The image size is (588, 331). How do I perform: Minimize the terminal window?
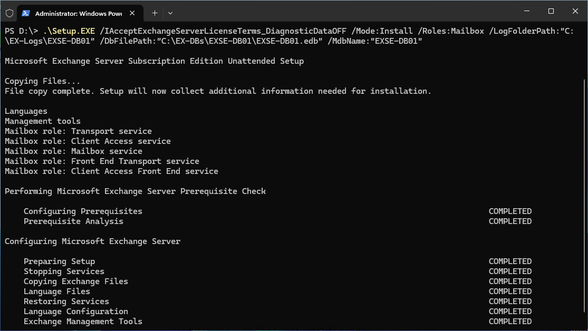[x=526, y=11]
